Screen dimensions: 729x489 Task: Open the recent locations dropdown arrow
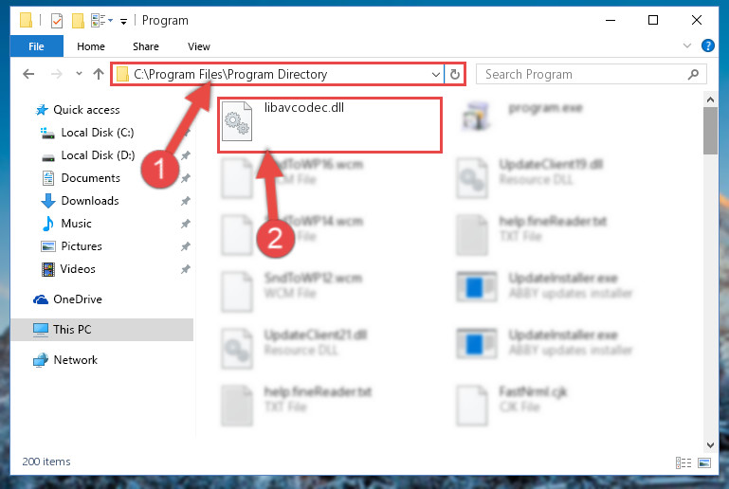[x=79, y=73]
